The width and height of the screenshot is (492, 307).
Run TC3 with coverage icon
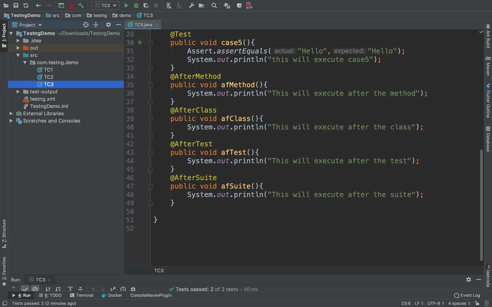[x=146, y=5]
